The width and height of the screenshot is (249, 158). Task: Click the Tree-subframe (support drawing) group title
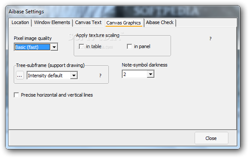pyautogui.click(x=50, y=65)
